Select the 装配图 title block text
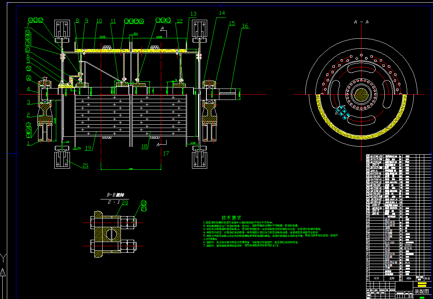The width and height of the screenshot is (433, 299). tap(422, 291)
